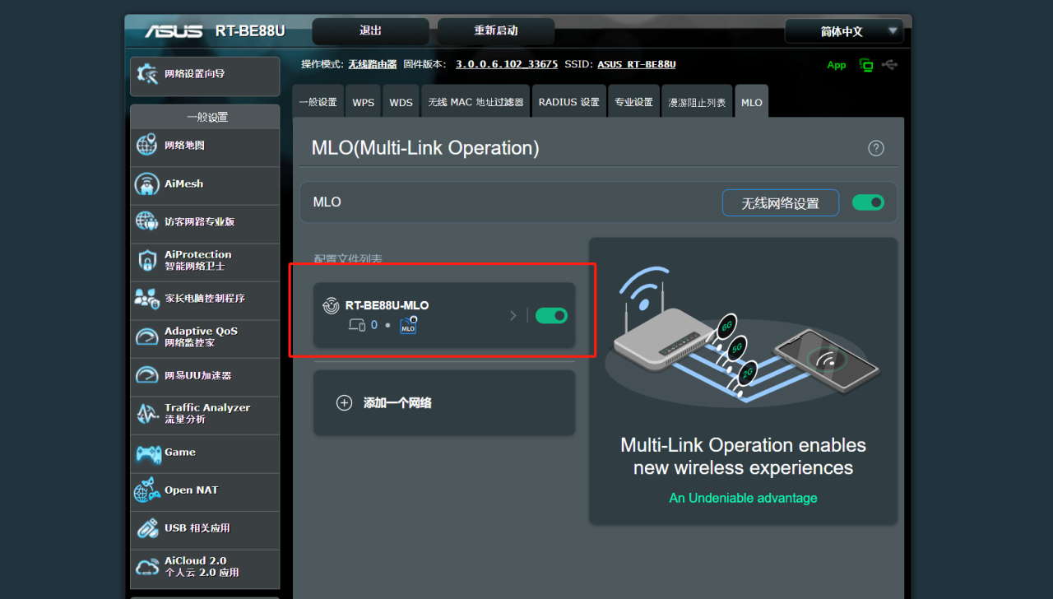The height and width of the screenshot is (599, 1053).
Task: Select the 访客网路专业版 icon
Action: (x=146, y=222)
